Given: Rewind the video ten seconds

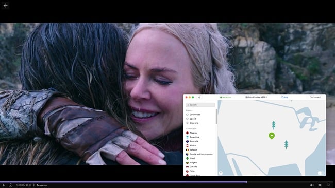Looking at the screenshot, I should [x=10, y=185].
